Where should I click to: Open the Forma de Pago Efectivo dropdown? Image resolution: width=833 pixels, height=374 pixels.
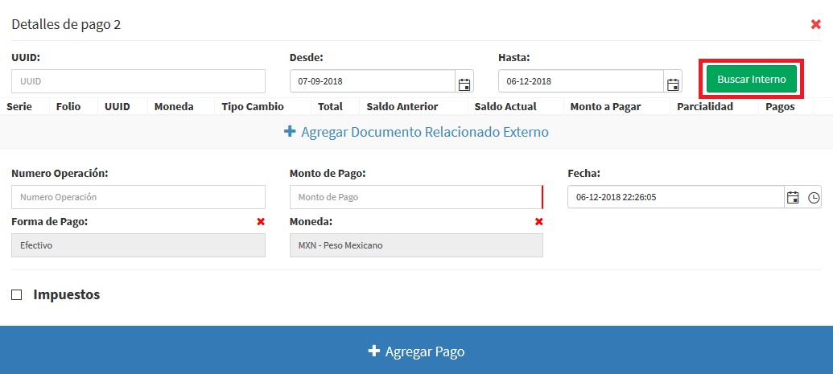point(138,245)
